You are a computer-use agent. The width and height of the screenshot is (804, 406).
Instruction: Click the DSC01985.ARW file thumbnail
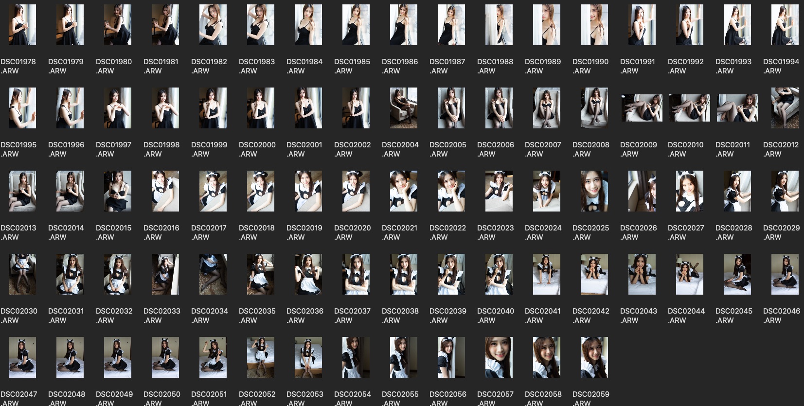coord(356,25)
